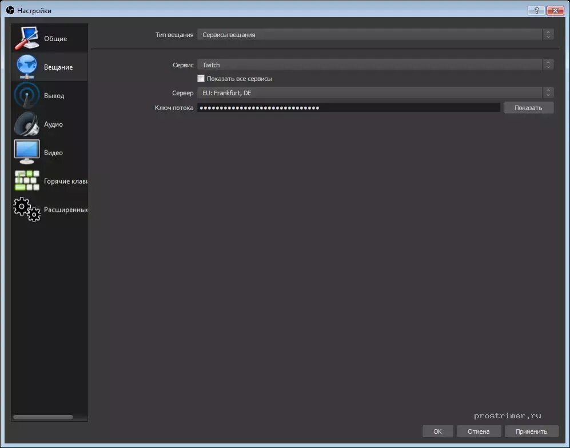Open the Сервер dropdown (EU: Frankfurt, DE)

[x=376, y=93]
